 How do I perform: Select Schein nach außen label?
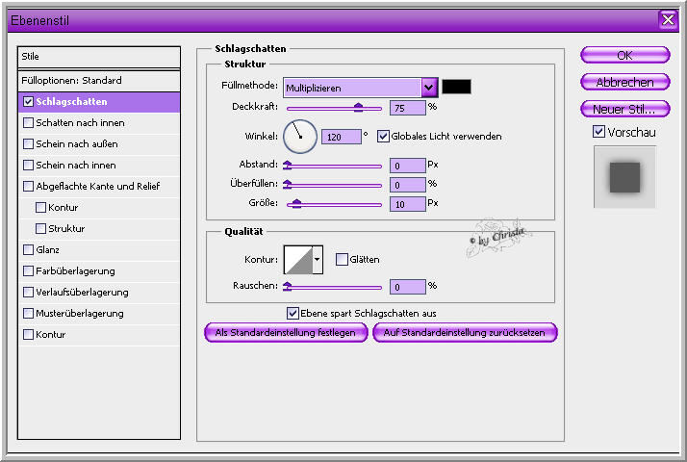(x=77, y=143)
